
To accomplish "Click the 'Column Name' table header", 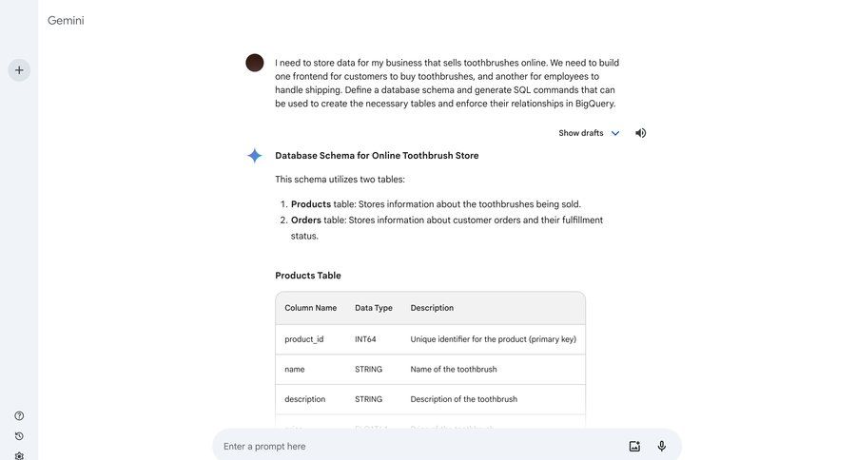I will 311,308.
